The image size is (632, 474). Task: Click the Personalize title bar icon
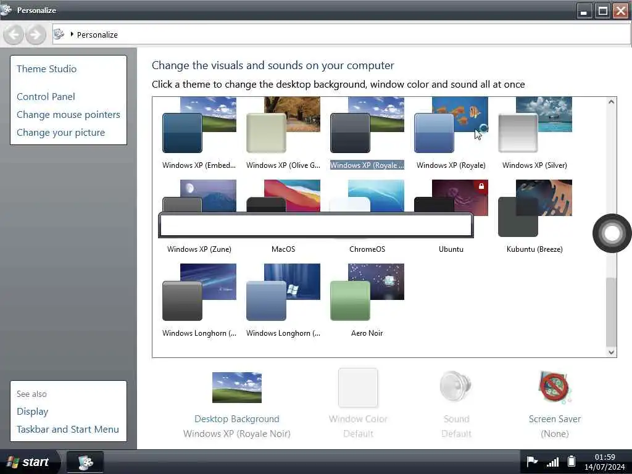(6, 10)
